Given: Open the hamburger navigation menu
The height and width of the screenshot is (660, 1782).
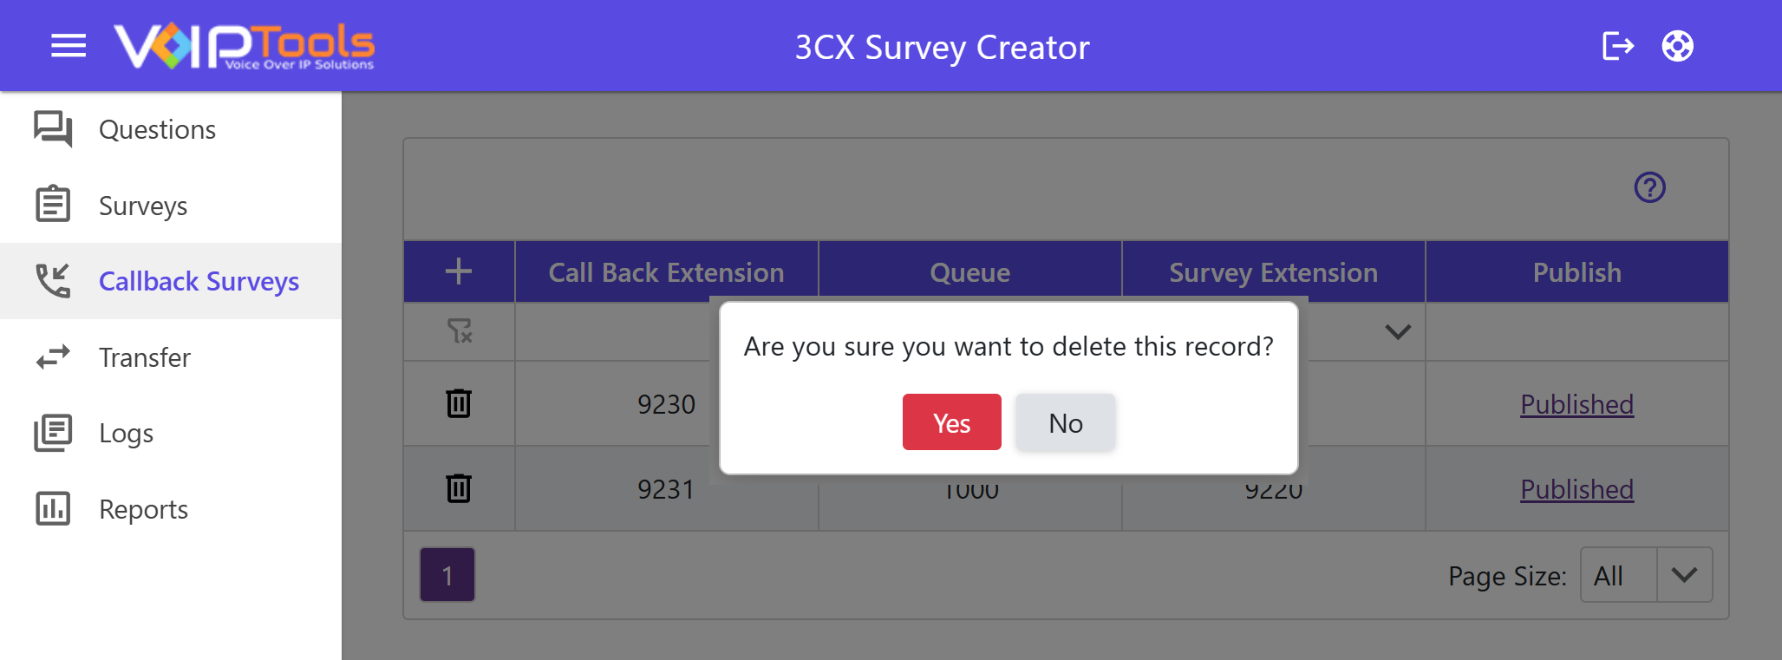Looking at the screenshot, I should 69,46.
